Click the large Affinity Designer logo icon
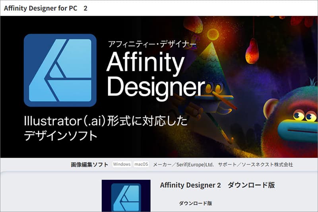Image resolution: width=318 pixels, height=212 pixels. click(60, 70)
